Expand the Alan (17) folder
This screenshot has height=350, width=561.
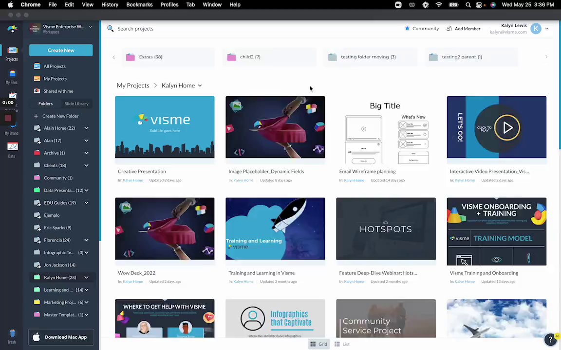(86, 140)
